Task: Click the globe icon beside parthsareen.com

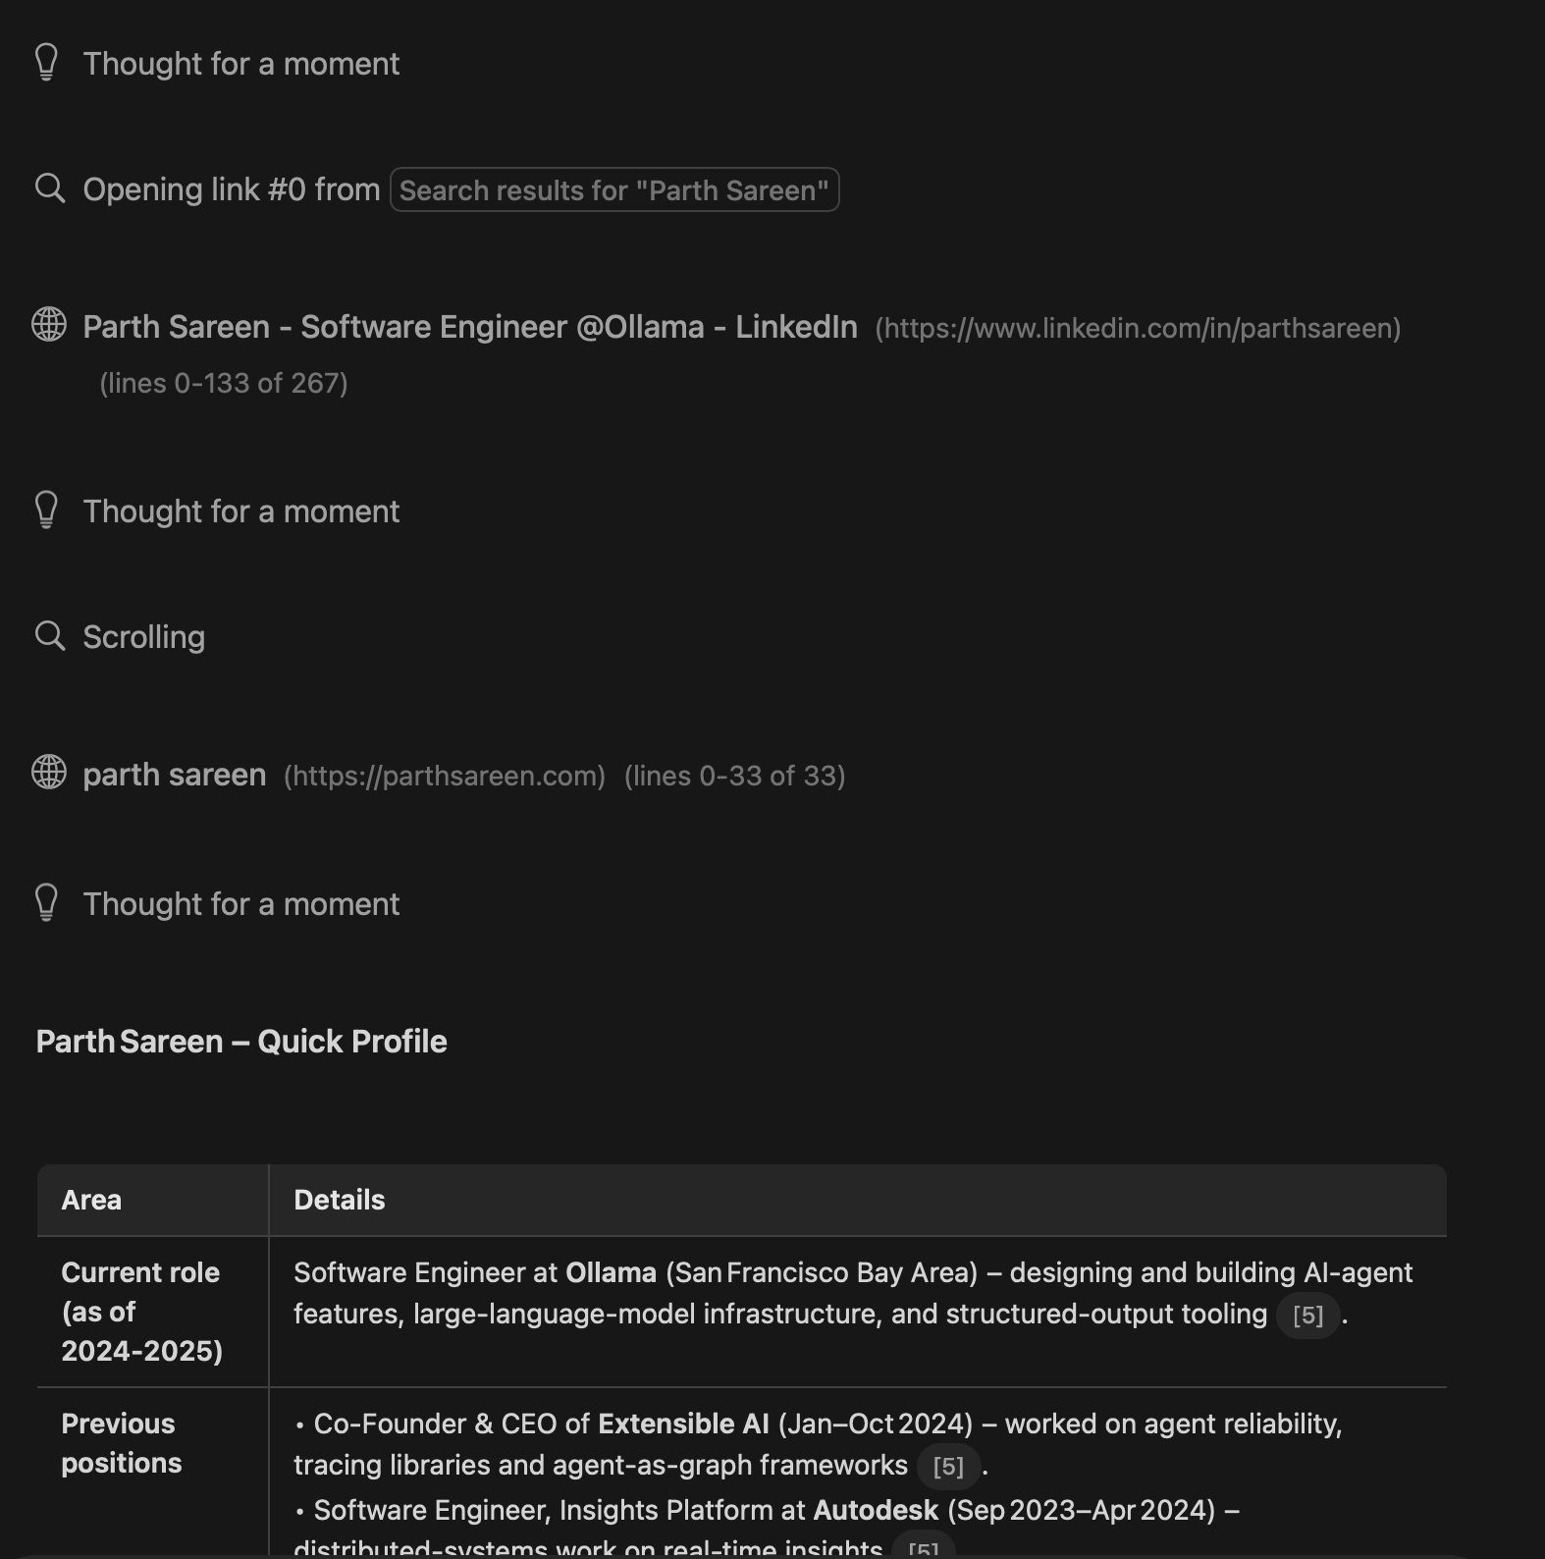Action: tap(50, 775)
